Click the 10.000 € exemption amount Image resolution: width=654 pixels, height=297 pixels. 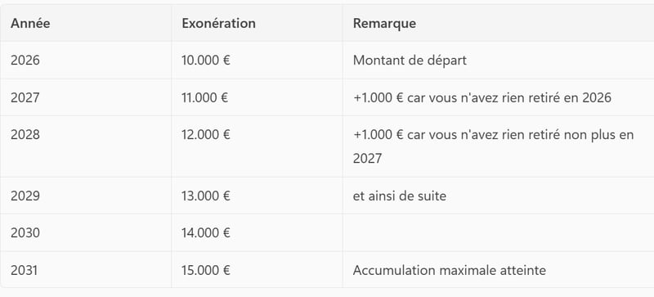tap(206, 61)
